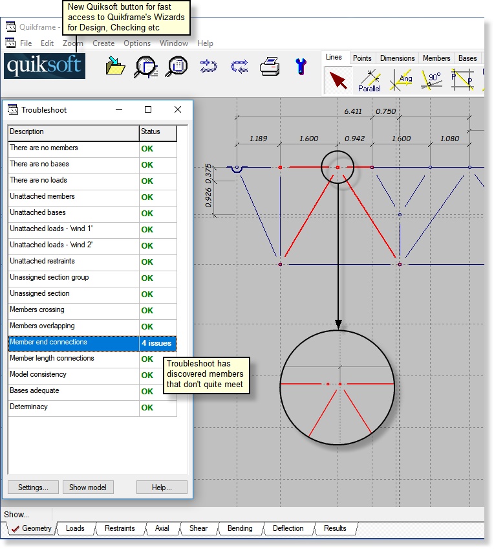Toggle the Loads view tab
The height and width of the screenshot is (549, 494).
pos(75,528)
